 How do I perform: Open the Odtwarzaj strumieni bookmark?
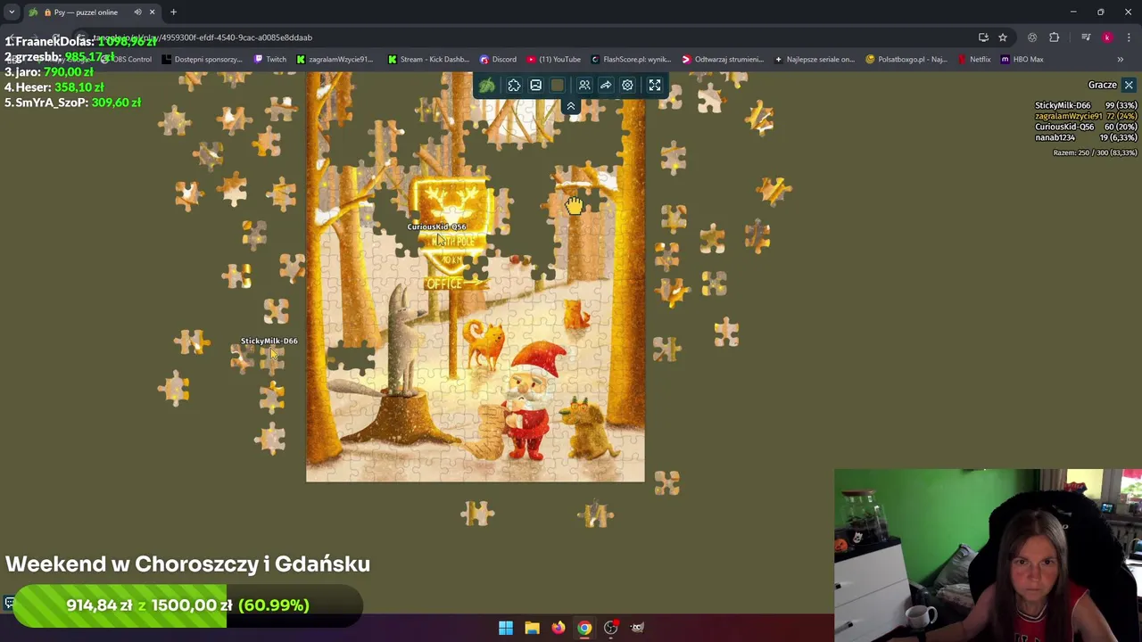pos(723,59)
